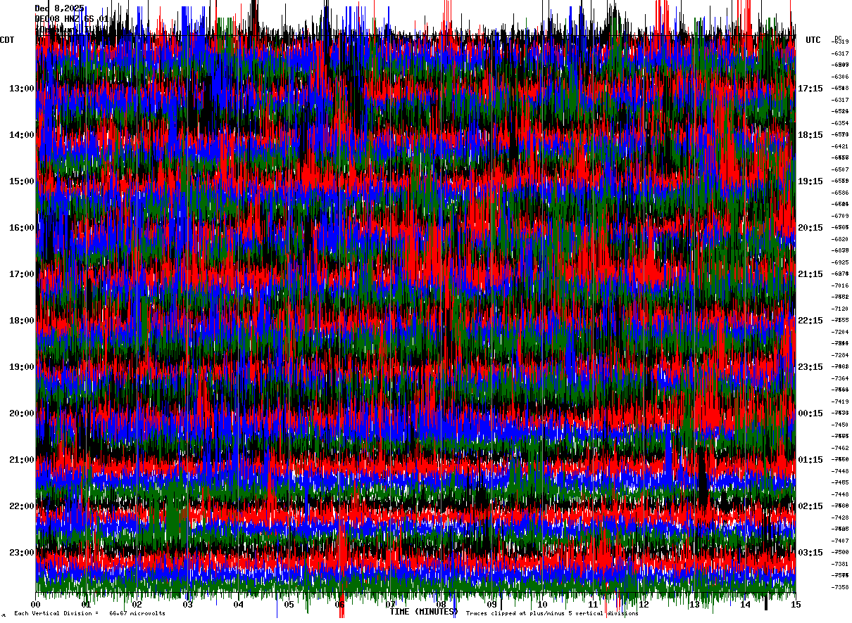Click the -6354 DC offset value
852x623 pixels.
840,123
